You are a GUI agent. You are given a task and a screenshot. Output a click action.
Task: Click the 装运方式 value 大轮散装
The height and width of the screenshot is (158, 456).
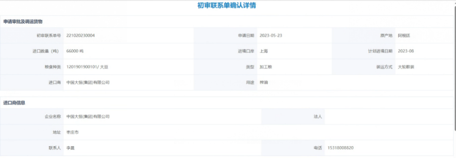[406, 67]
